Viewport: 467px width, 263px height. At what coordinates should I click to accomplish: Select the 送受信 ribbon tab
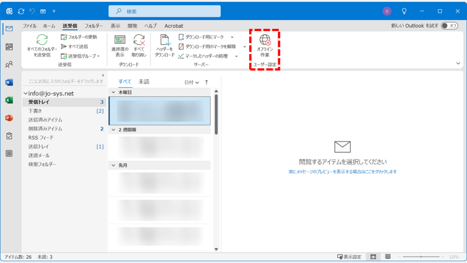pos(70,26)
